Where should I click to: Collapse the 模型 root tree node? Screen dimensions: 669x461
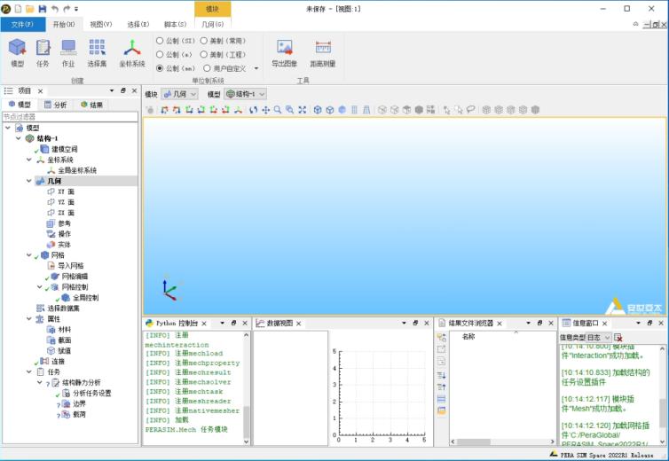click(8, 128)
